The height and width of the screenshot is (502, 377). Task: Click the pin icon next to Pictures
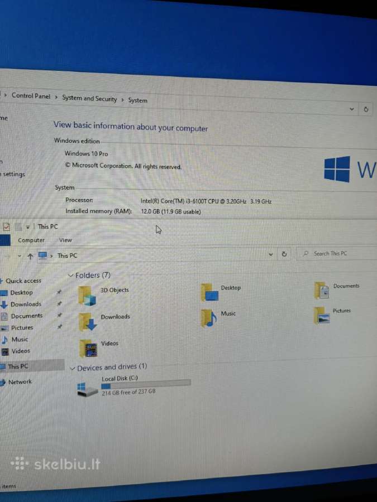(x=59, y=326)
